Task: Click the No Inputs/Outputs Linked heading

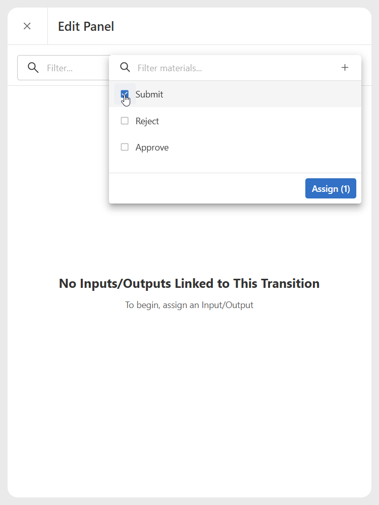Action: (189, 283)
